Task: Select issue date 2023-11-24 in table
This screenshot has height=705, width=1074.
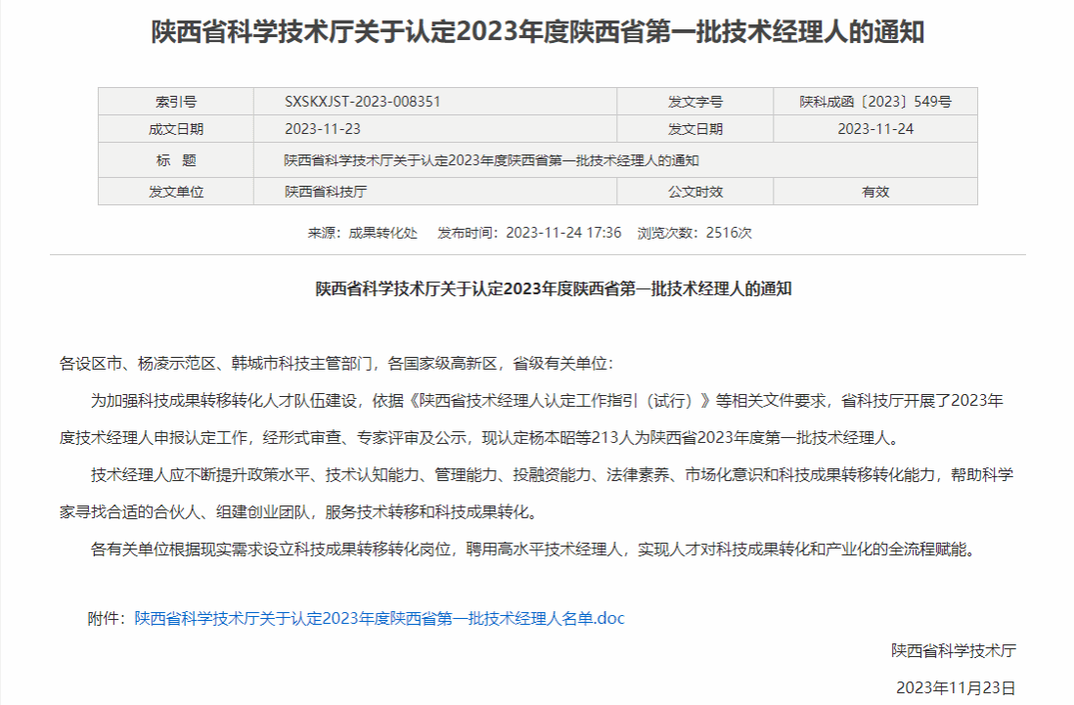Action: [x=875, y=129]
